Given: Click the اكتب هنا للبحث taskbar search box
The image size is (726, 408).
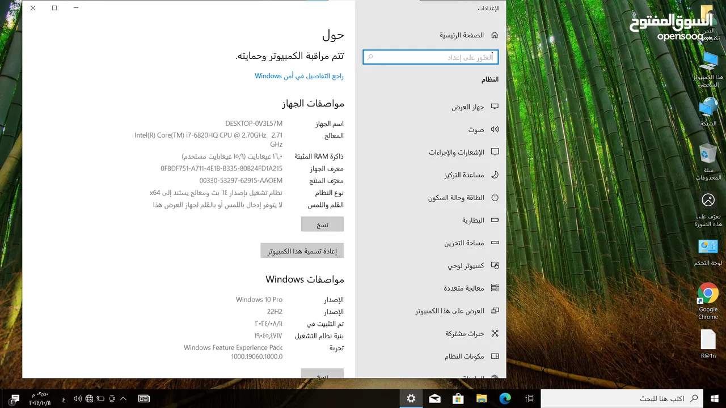Looking at the screenshot, I should pyautogui.click(x=622, y=399).
